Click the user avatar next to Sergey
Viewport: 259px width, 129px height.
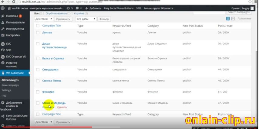(x=252, y=8)
